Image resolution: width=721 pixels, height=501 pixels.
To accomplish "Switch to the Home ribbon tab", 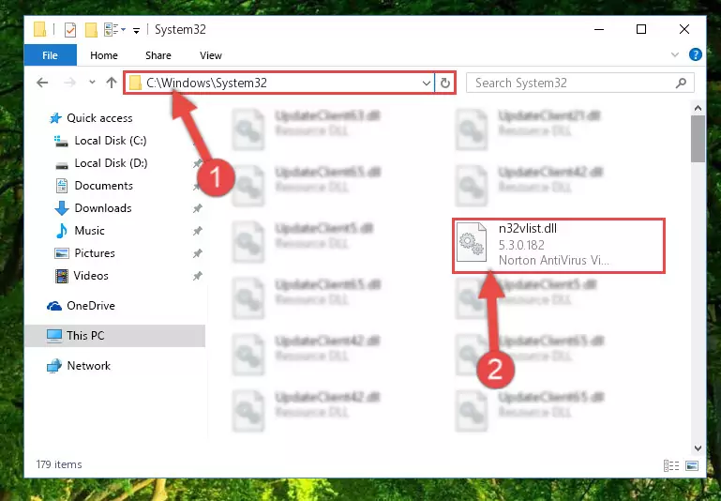I will tap(104, 55).
